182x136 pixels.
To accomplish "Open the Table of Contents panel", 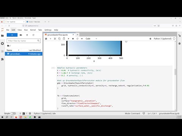I will [2, 51].
